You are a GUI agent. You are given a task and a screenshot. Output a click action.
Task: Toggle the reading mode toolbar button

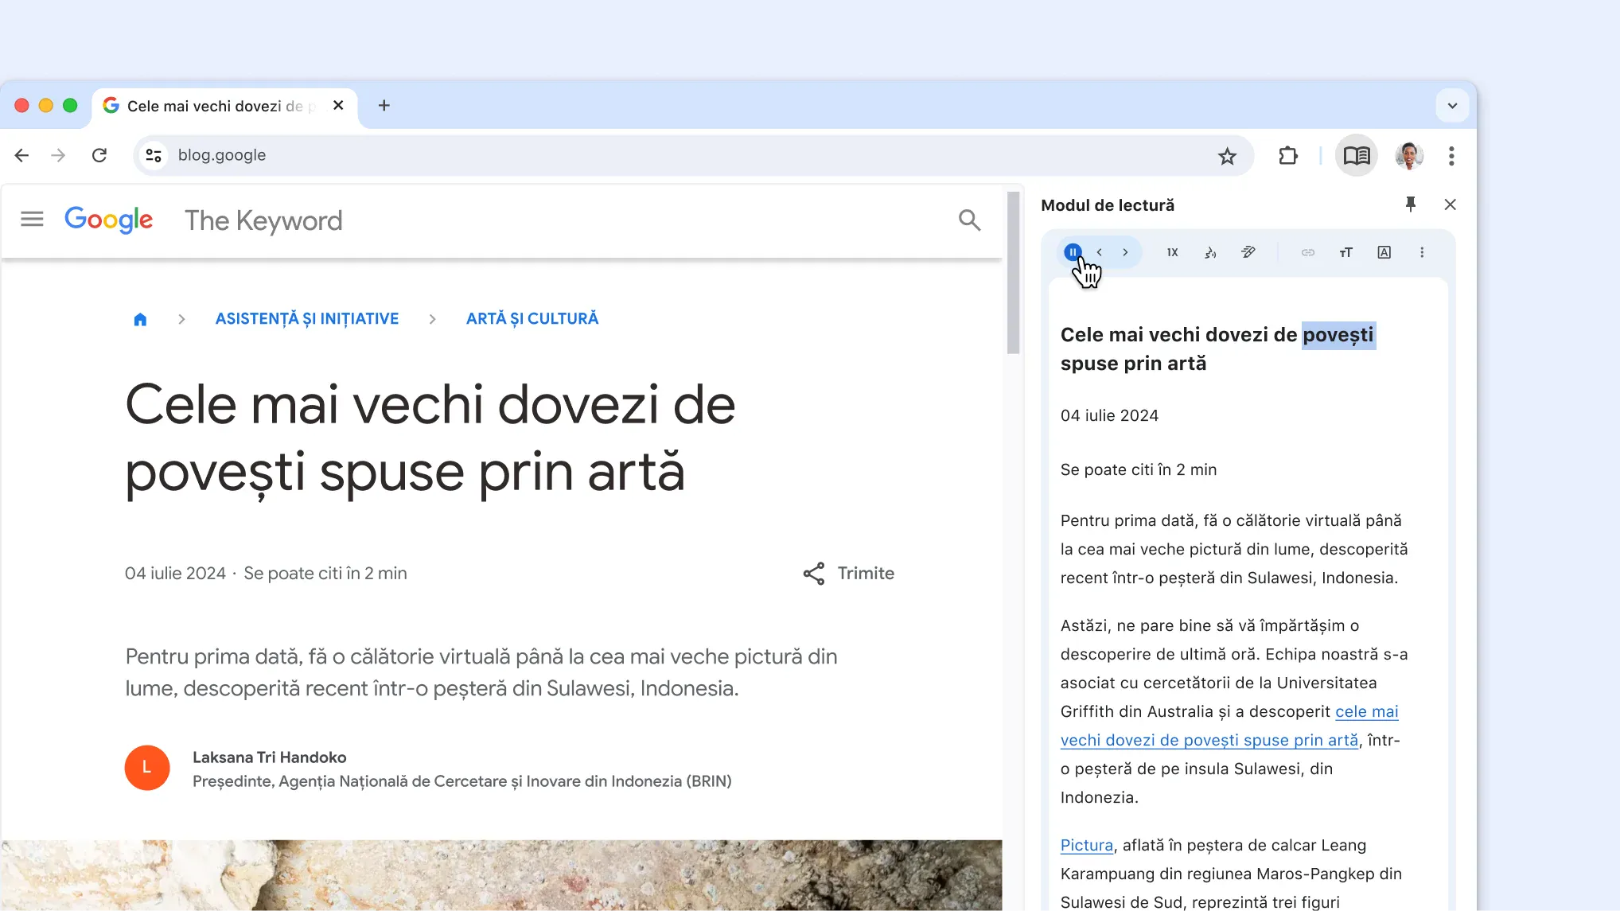pos(1356,156)
